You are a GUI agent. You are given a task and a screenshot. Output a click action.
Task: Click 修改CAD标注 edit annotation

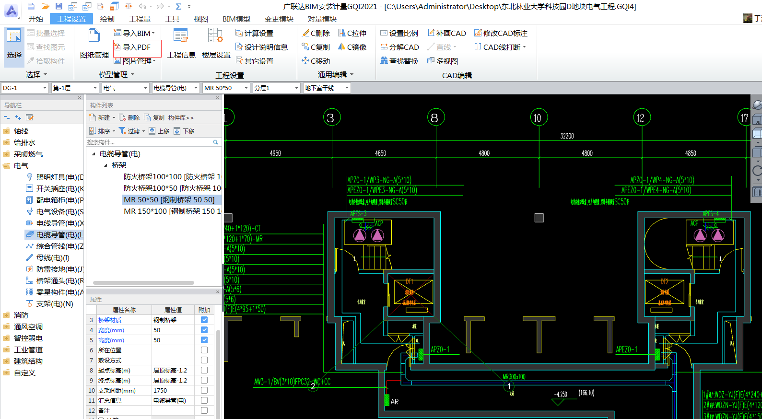[x=501, y=33]
